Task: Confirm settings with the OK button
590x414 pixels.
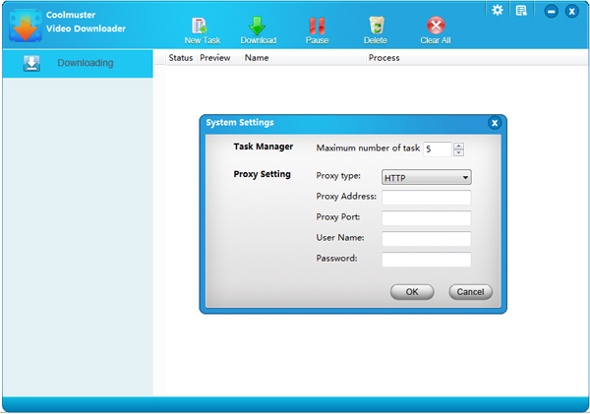Action: tap(412, 292)
